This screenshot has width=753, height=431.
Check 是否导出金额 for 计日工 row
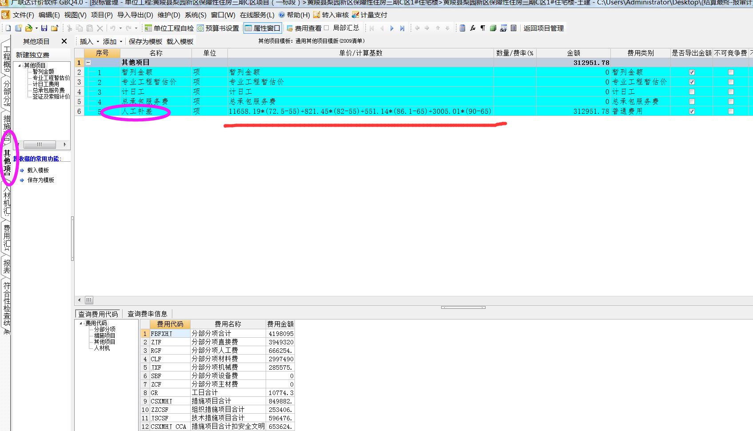pos(692,92)
